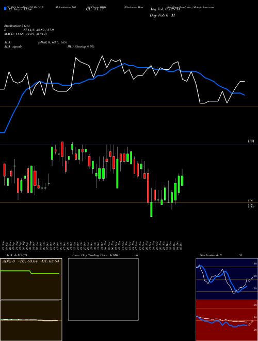This screenshot has height=341, width=258.
Task: Click the '(MGR) 0, 63.6, 63.6' ADX values
Action: tap(53, 42)
